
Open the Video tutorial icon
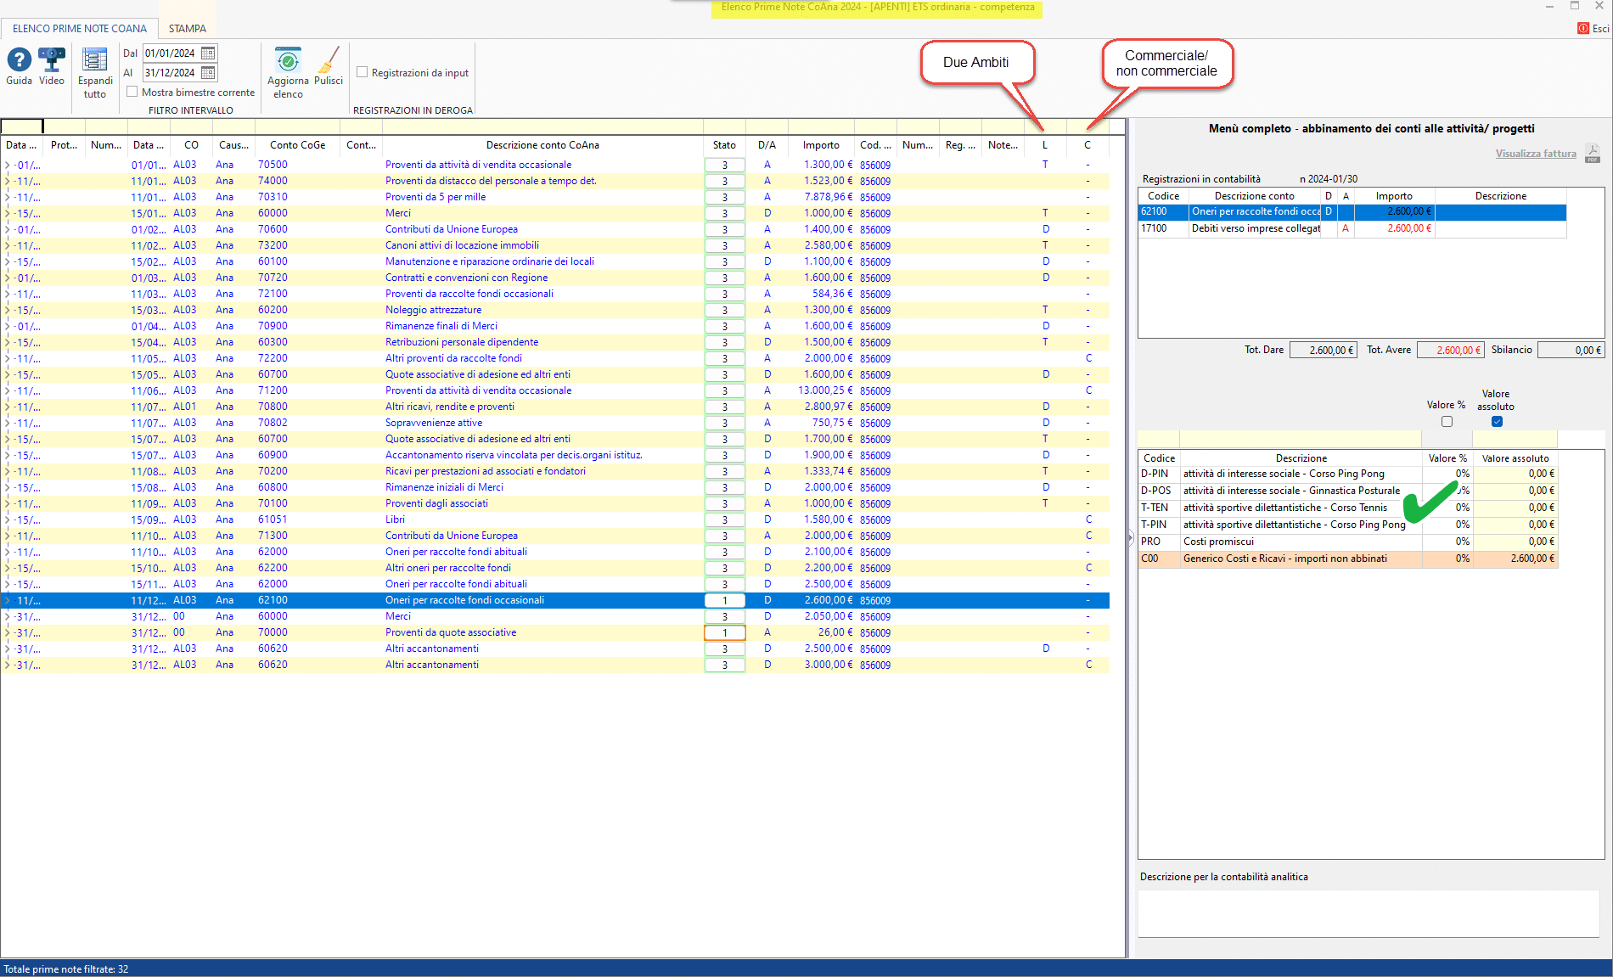pos(52,60)
